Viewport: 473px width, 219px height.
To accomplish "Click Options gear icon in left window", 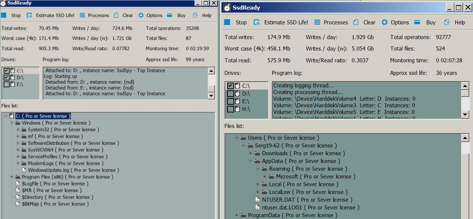I will point(141,15).
